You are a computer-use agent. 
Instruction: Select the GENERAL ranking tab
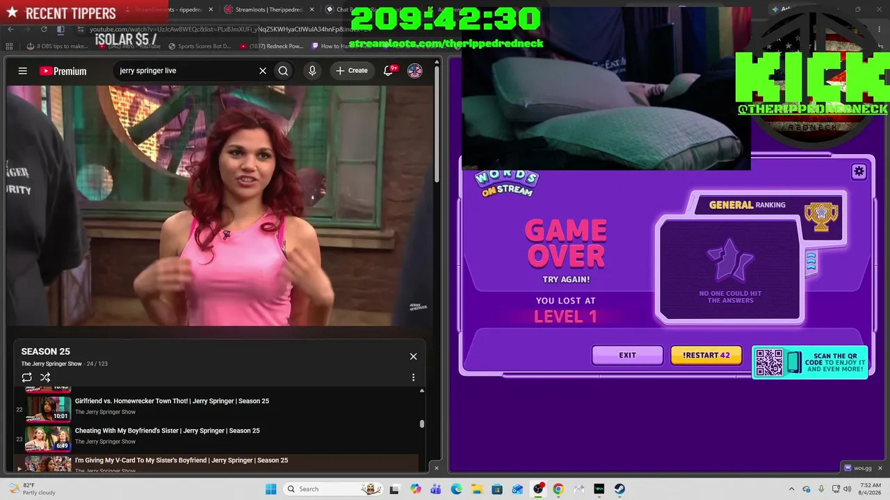pos(747,205)
